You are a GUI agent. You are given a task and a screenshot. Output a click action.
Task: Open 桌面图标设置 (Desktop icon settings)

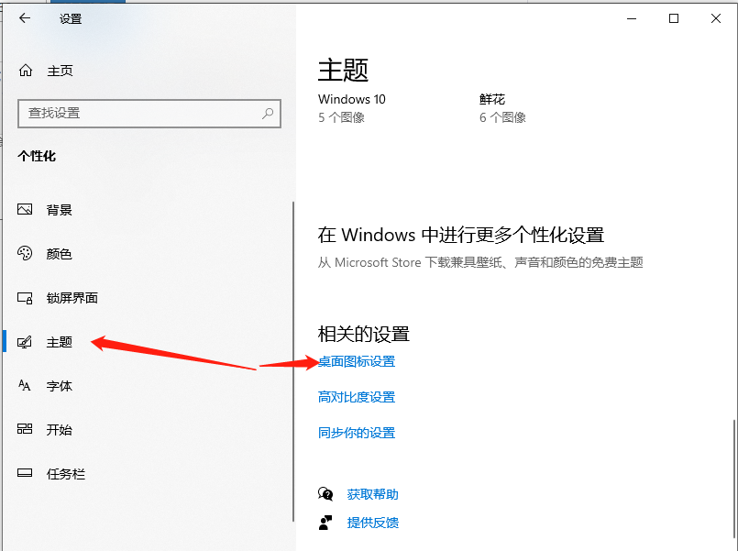[356, 361]
